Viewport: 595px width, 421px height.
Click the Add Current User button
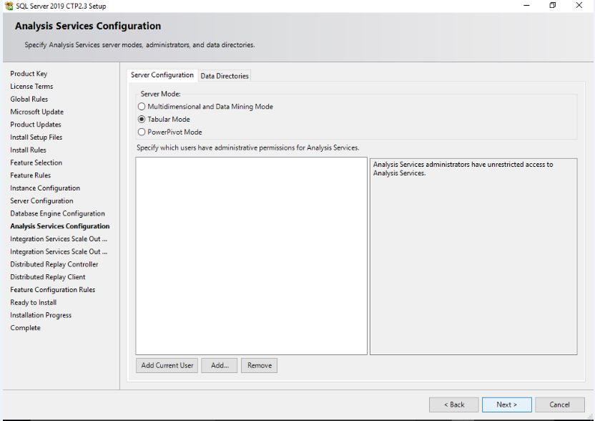click(167, 366)
